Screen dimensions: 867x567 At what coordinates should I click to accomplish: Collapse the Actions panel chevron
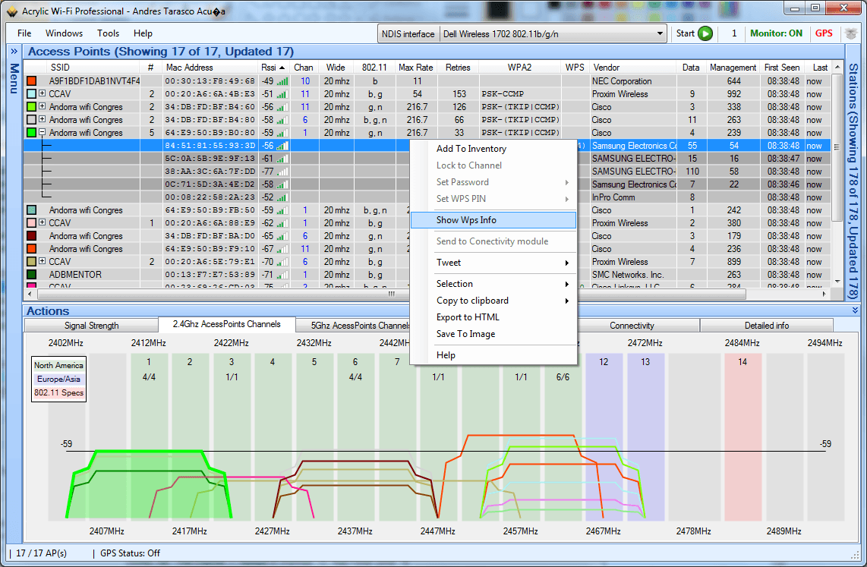click(x=855, y=311)
